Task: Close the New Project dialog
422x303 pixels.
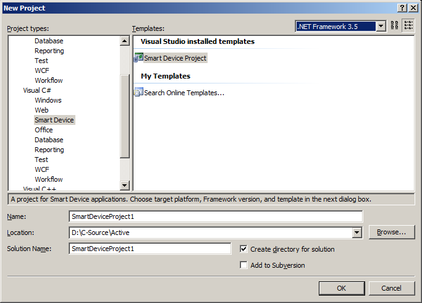Action: tap(413, 8)
